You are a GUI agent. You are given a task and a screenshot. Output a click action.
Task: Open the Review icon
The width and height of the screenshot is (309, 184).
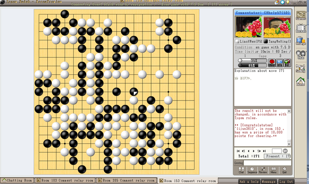263,170
